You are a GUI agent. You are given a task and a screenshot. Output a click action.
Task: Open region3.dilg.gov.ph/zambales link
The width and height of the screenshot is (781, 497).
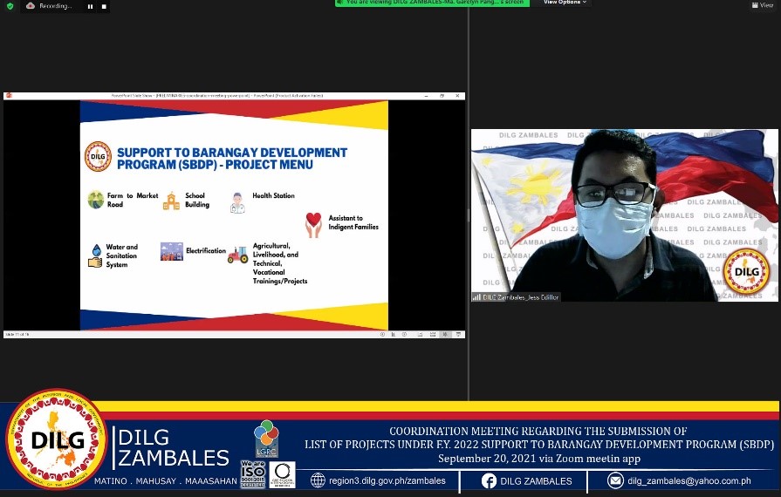[x=387, y=481]
